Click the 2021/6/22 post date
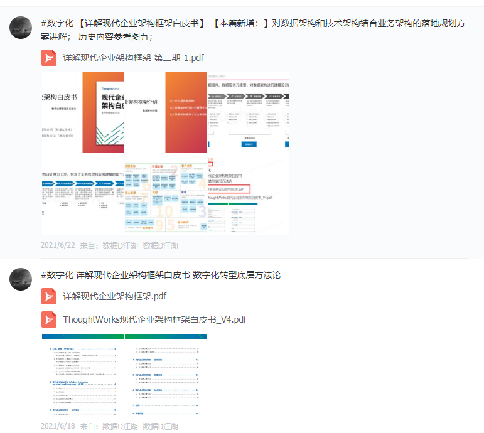This screenshot has height=433, width=484. tap(58, 245)
